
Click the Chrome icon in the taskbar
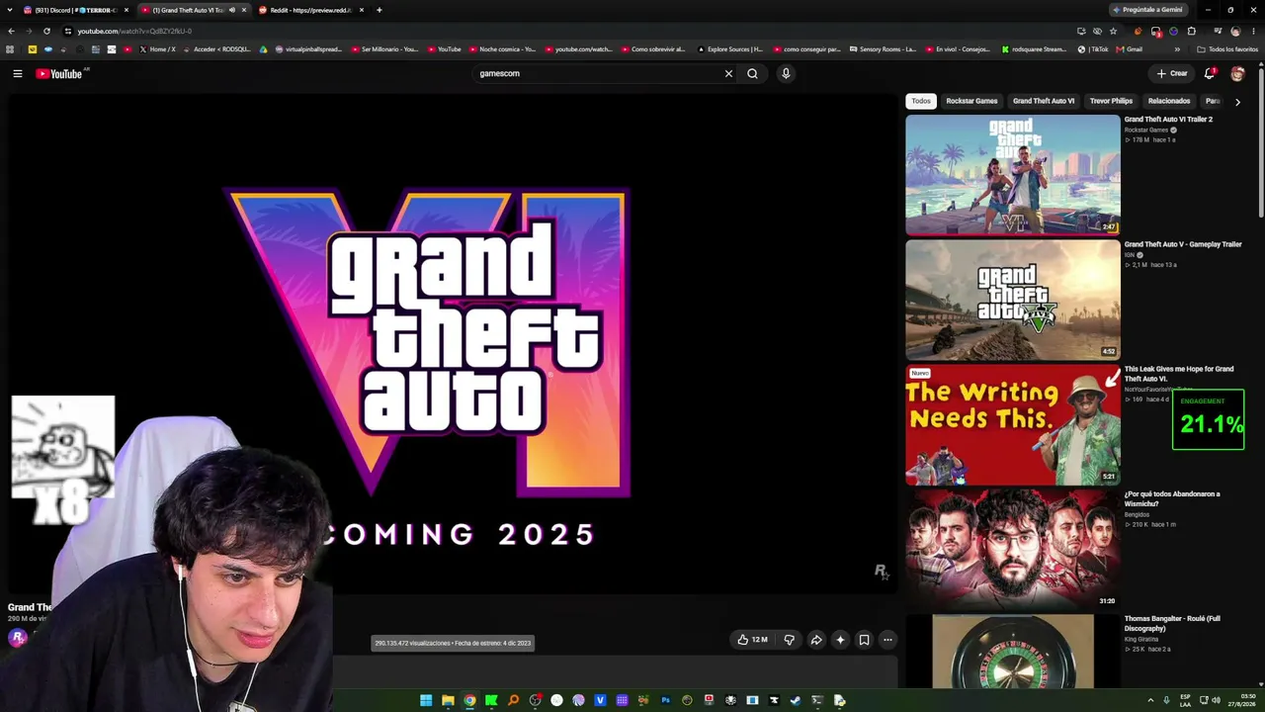pyautogui.click(x=469, y=700)
